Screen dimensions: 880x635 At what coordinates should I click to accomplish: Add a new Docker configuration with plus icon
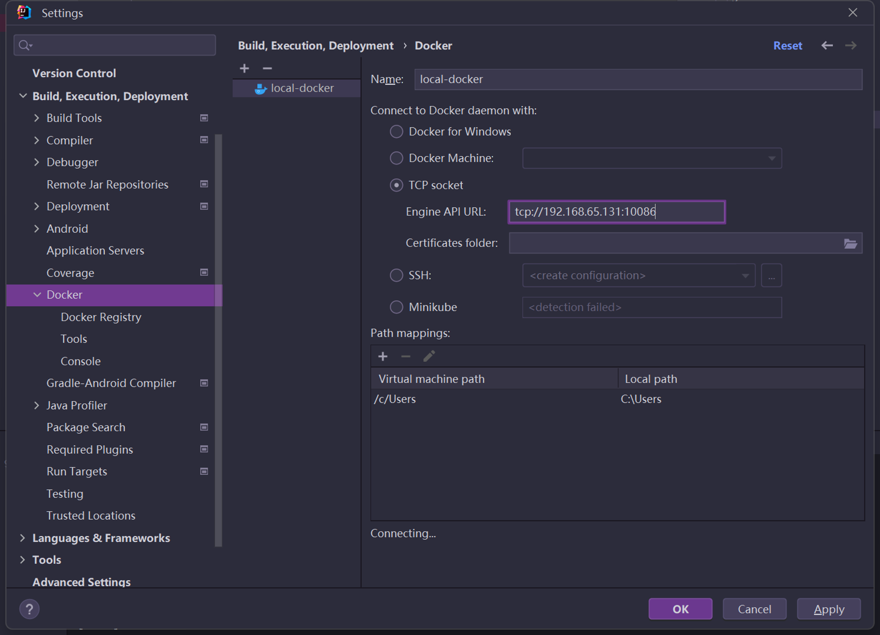(x=244, y=68)
